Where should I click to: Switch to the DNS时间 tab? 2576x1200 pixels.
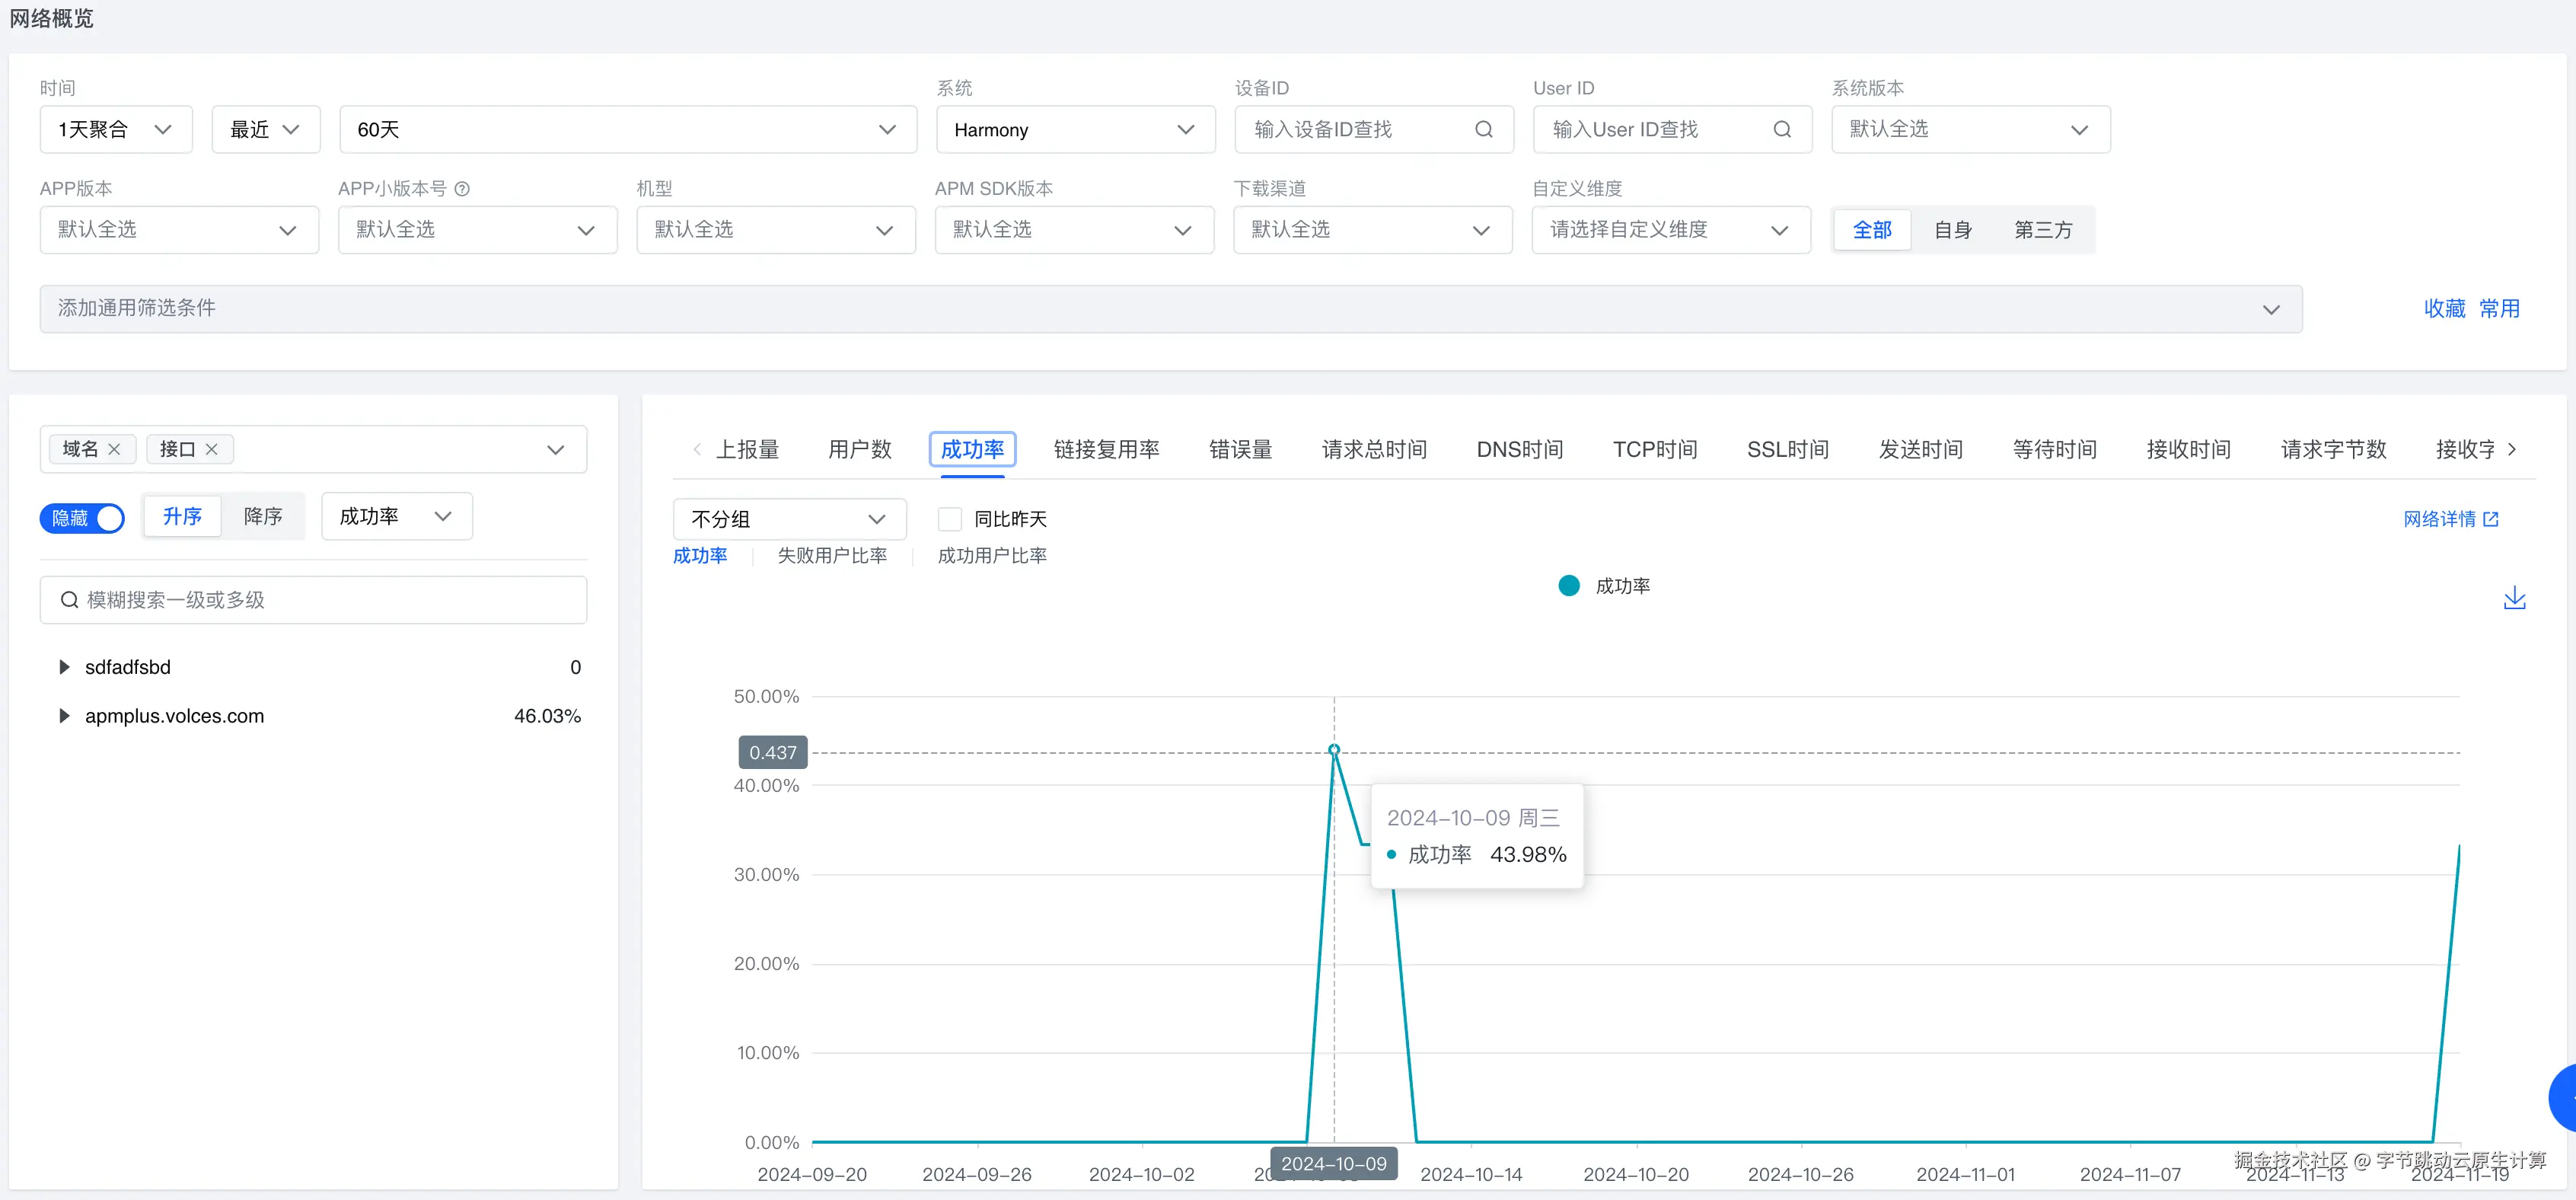[1519, 449]
